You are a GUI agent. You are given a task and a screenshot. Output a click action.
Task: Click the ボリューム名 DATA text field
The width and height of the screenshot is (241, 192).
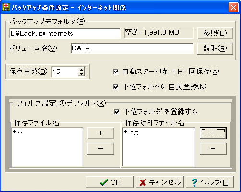[132, 48]
